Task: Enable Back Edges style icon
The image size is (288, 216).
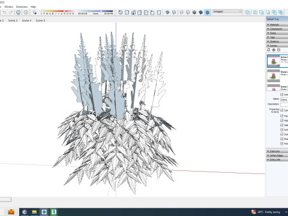Action: click(x=174, y=13)
